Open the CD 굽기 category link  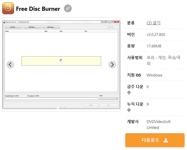(x=153, y=23)
